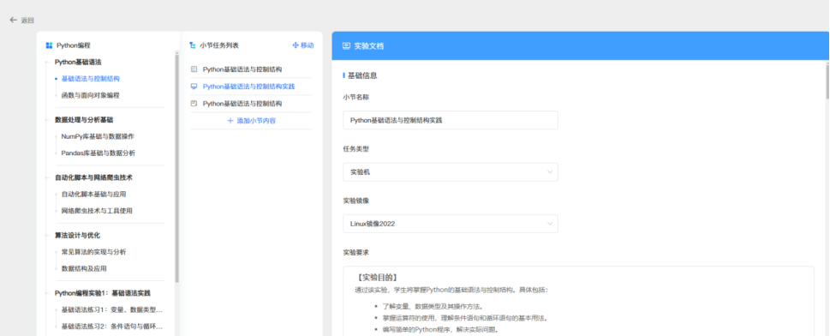Click inside the 实验要求 text editor
This screenshot has height=336, width=830.
point(578,301)
